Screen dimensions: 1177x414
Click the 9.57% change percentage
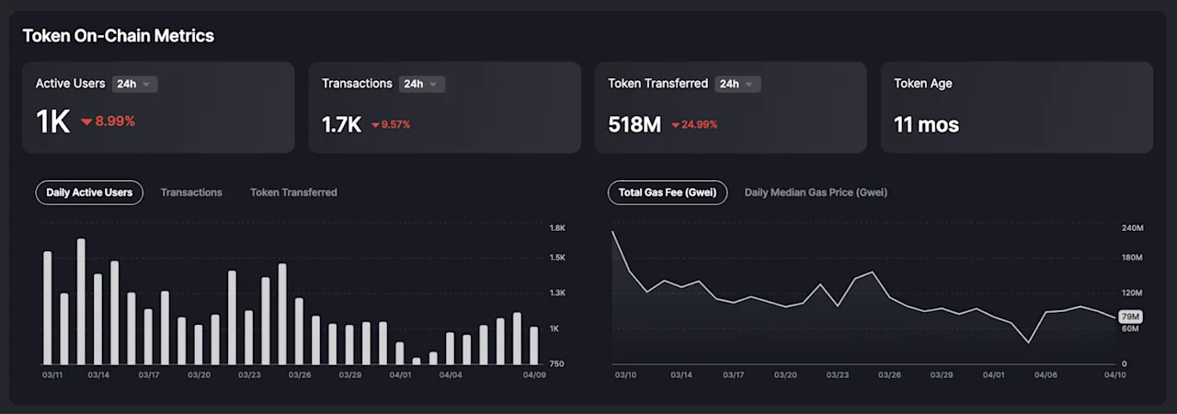pos(396,125)
